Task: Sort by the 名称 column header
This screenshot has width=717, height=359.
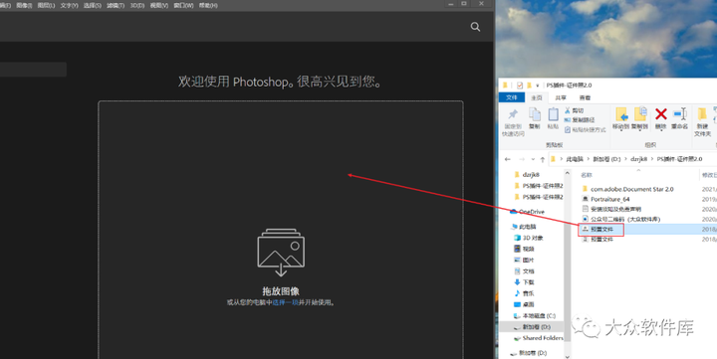Action: [x=587, y=175]
